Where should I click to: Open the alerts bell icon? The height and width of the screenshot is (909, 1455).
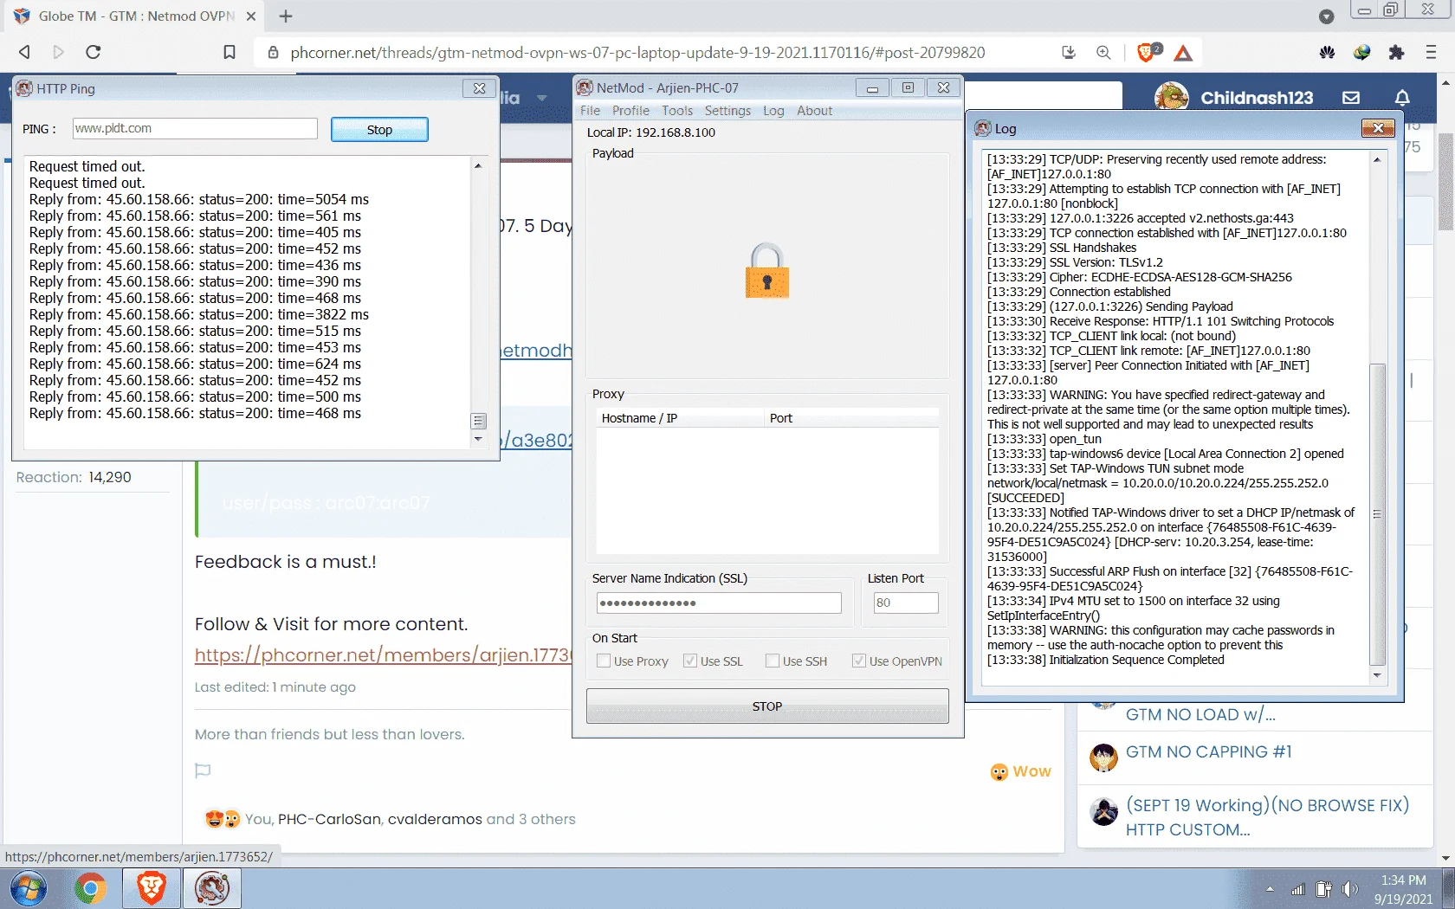coord(1402,98)
